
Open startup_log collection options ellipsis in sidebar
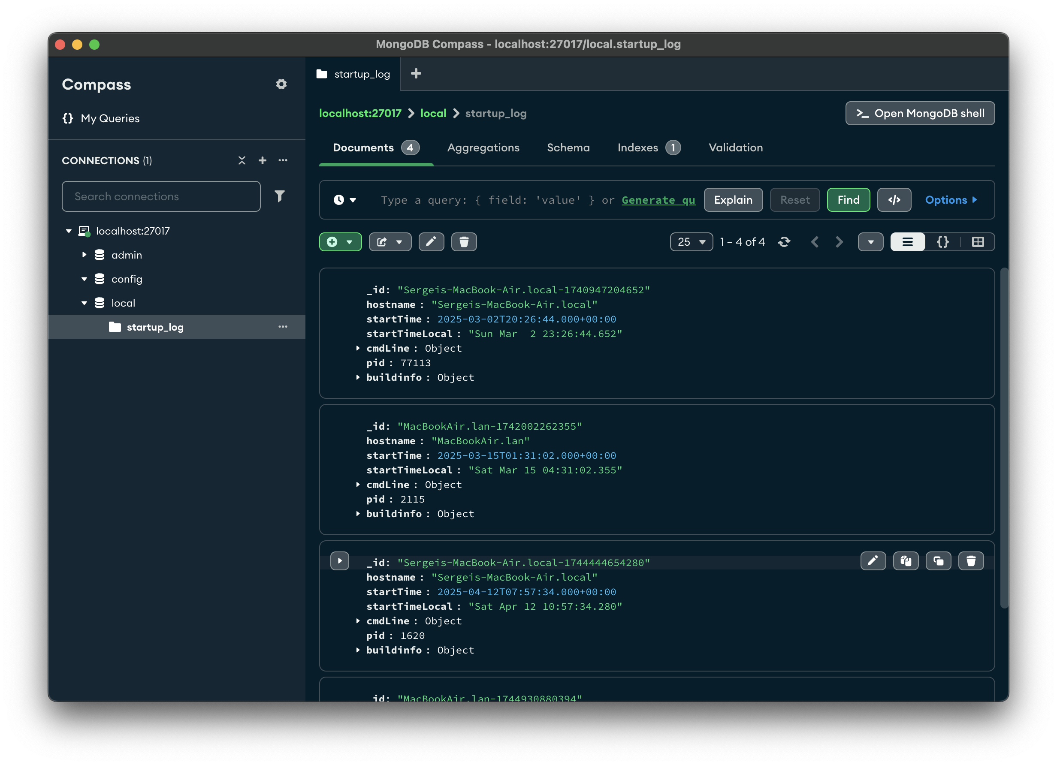click(283, 327)
